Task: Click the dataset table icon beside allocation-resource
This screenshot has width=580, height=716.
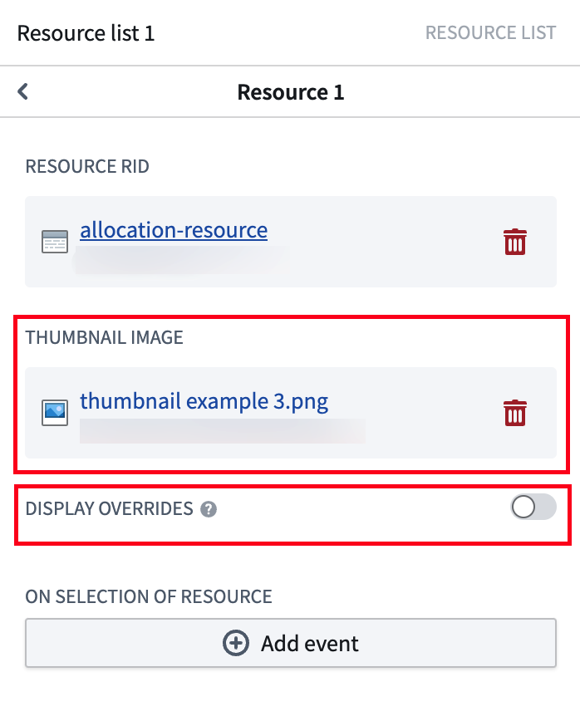Action: [x=55, y=242]
